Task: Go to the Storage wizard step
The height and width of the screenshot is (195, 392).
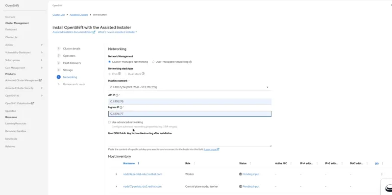Action: tap(68, 70)
